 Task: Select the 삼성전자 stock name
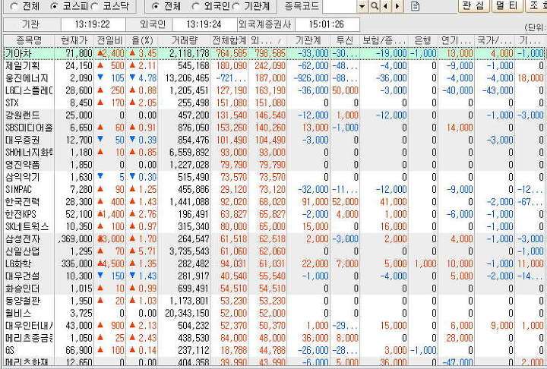(x=22, y=239)
